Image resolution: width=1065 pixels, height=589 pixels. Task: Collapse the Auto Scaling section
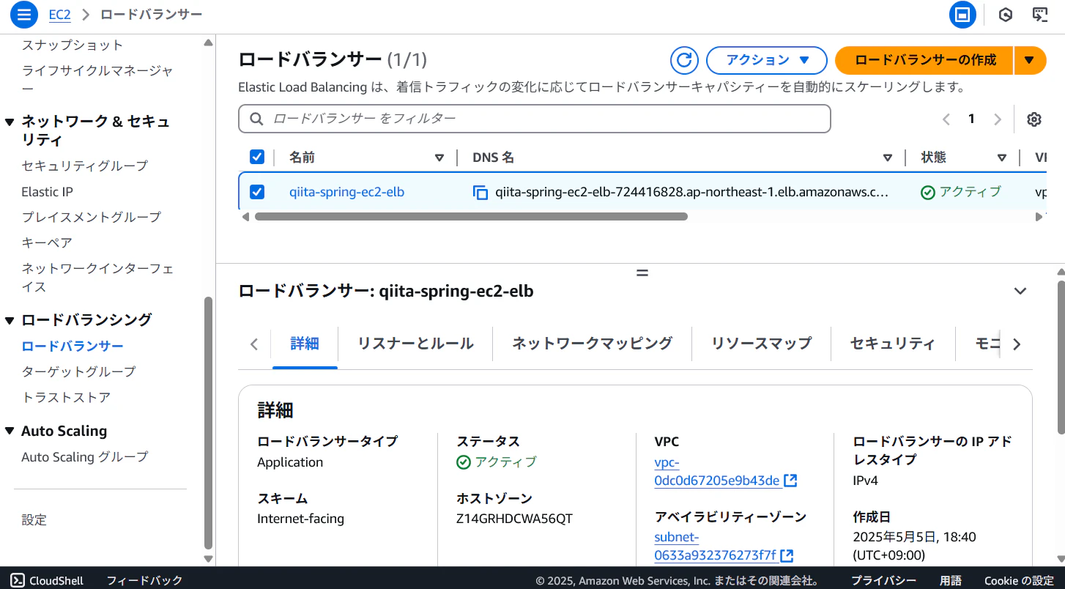[x=10, y=431]
